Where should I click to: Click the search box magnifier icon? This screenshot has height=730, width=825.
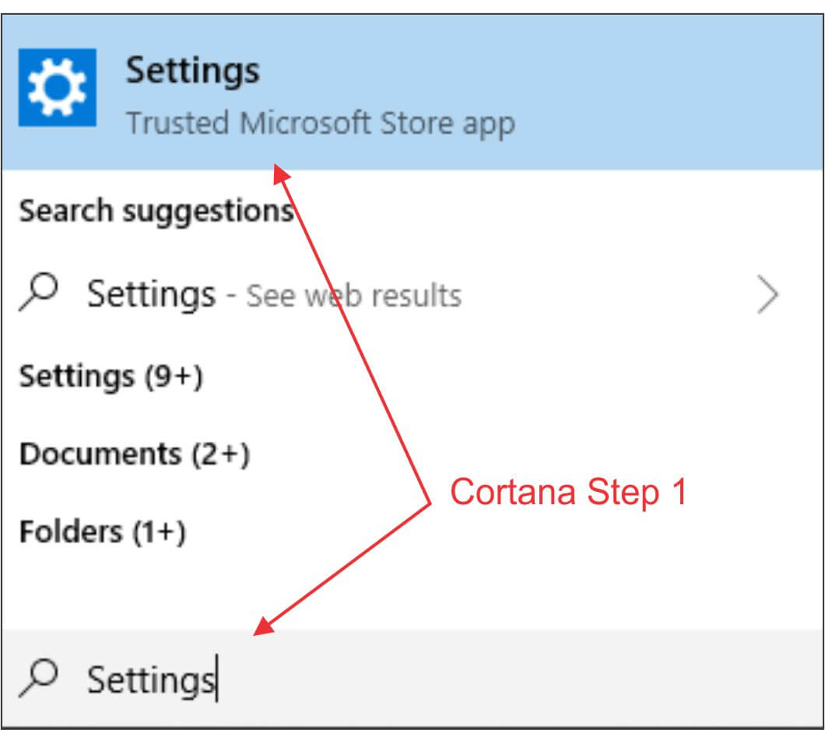(38, 679)
